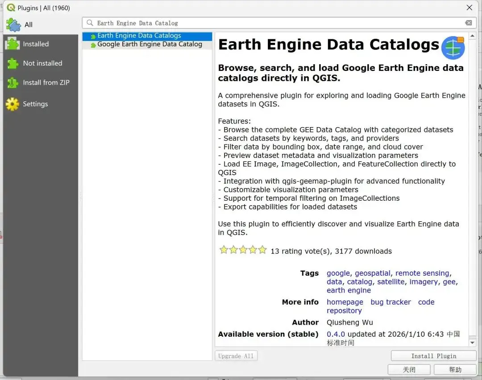Click the fifth rating star

click(x=262, y=250)
